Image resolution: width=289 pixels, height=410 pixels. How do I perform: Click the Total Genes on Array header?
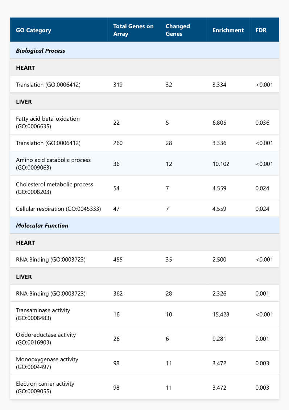tap(133, 30)
